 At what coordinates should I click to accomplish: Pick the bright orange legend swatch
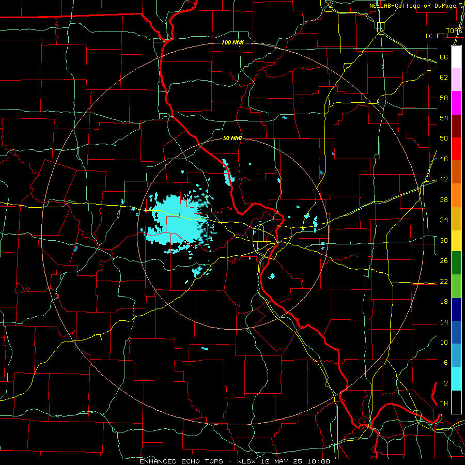(456, 195)
